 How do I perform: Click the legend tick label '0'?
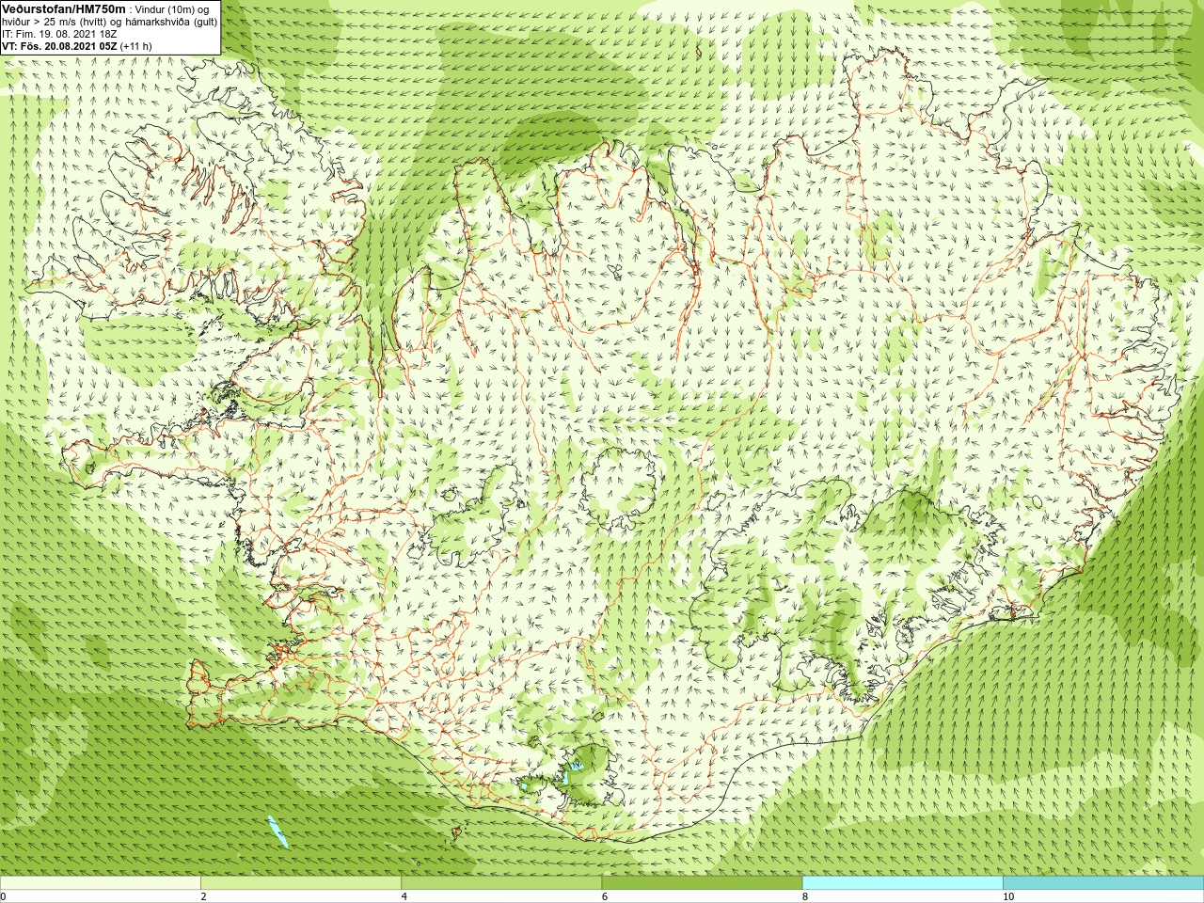4,897
